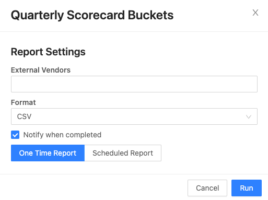
Task: Click the X icon at top right
Action: (x=255, y=13)
